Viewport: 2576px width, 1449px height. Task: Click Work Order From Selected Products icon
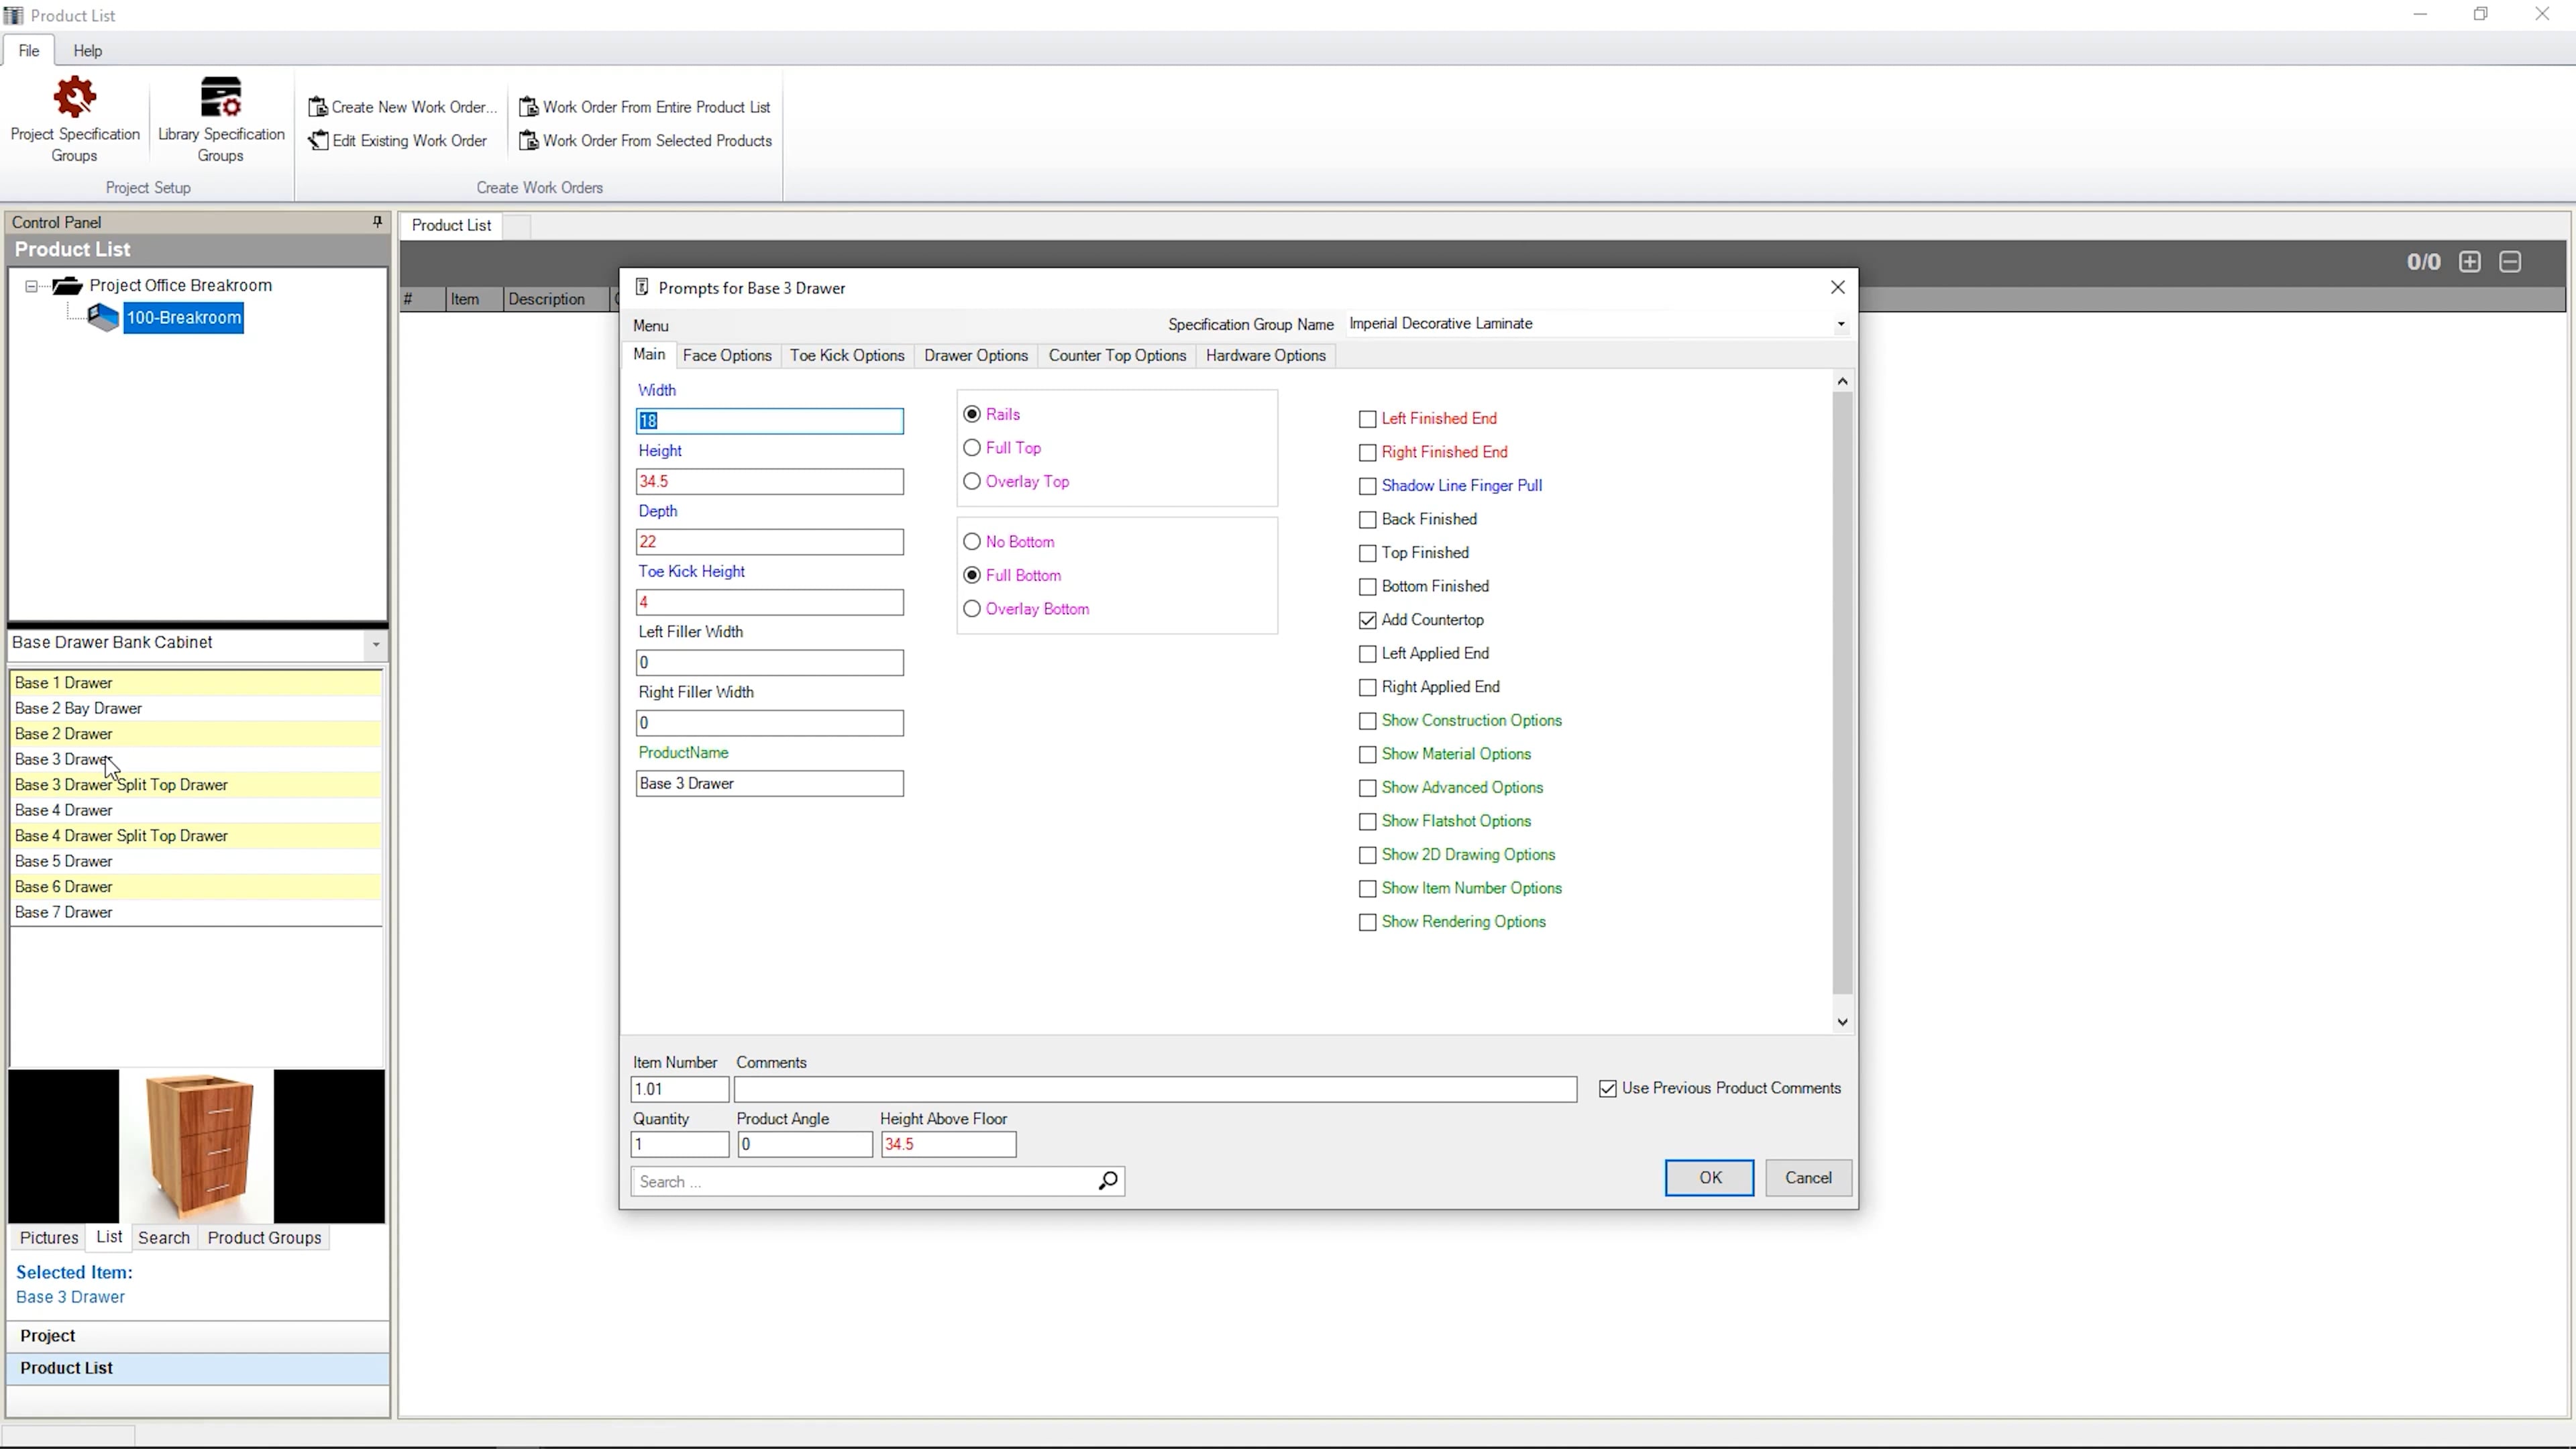529,141
